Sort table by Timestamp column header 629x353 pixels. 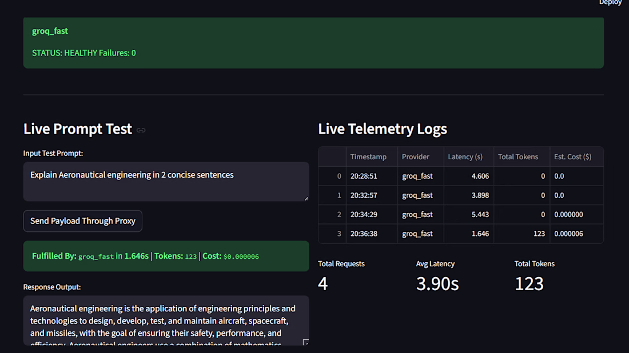click(x=372, y=157)
